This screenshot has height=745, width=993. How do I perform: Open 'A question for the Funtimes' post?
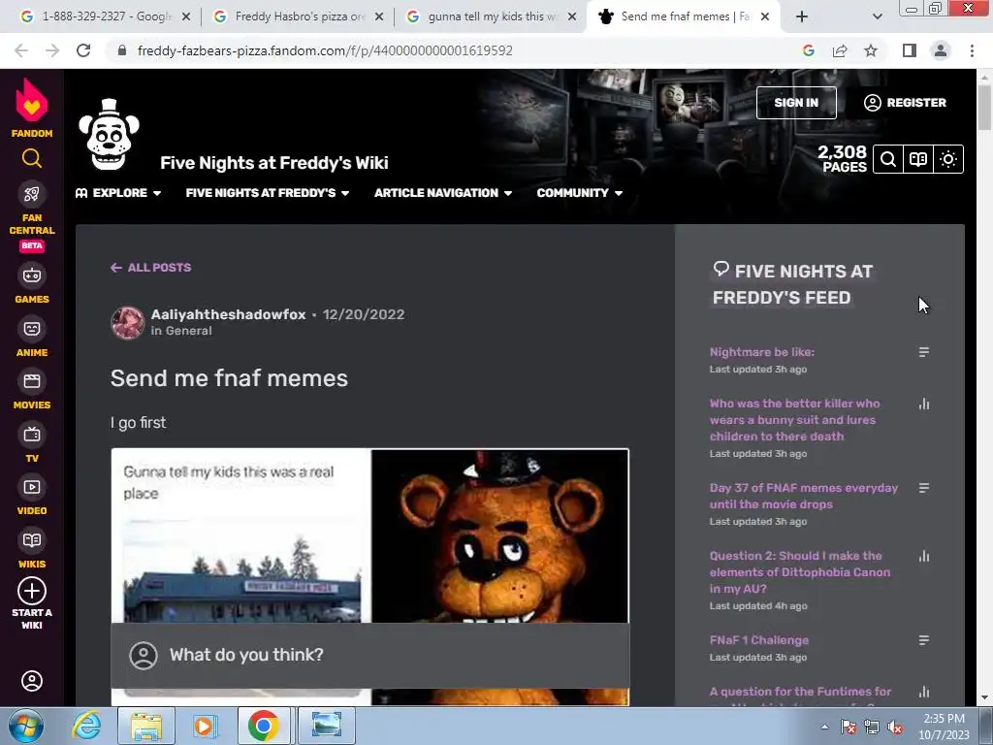800,692
